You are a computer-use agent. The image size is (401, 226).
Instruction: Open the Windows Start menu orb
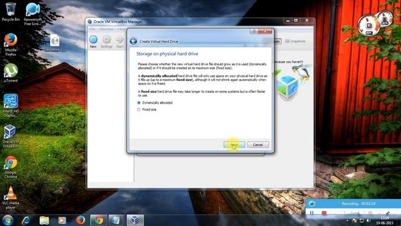8,220
